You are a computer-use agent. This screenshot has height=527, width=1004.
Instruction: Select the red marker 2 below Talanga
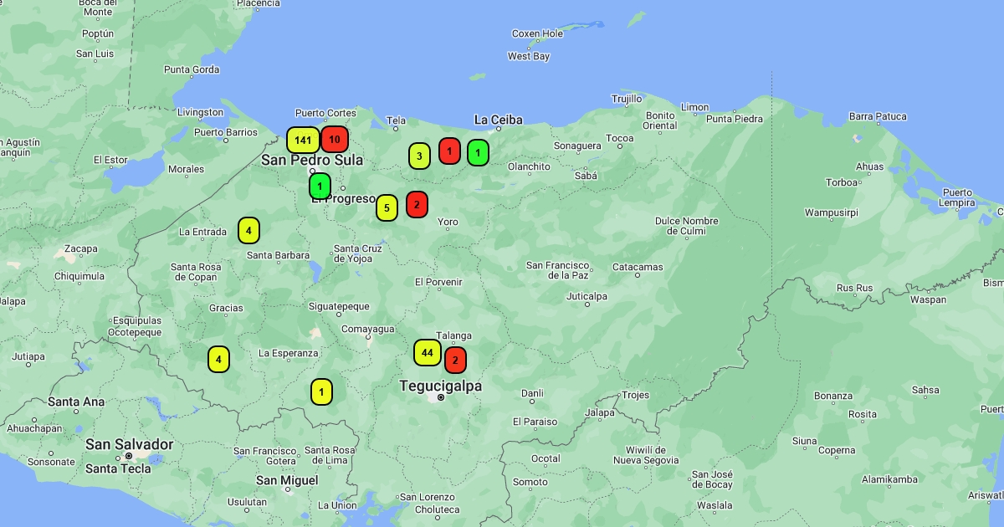(455, 360)
